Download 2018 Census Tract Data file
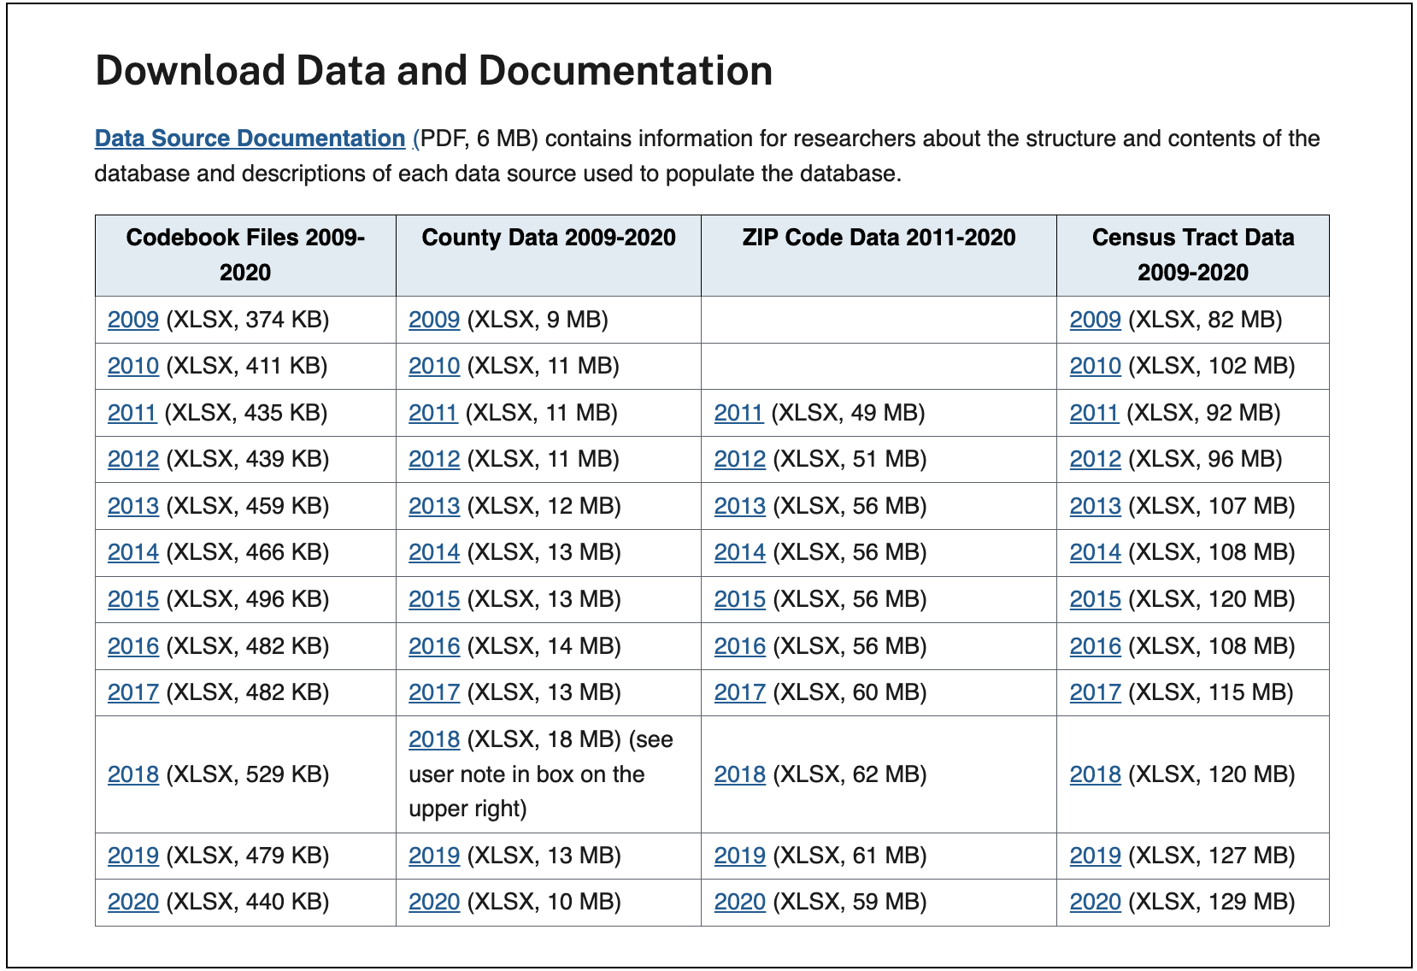The width and height of the screenshot is (1417, 971). coord(1096,774)
